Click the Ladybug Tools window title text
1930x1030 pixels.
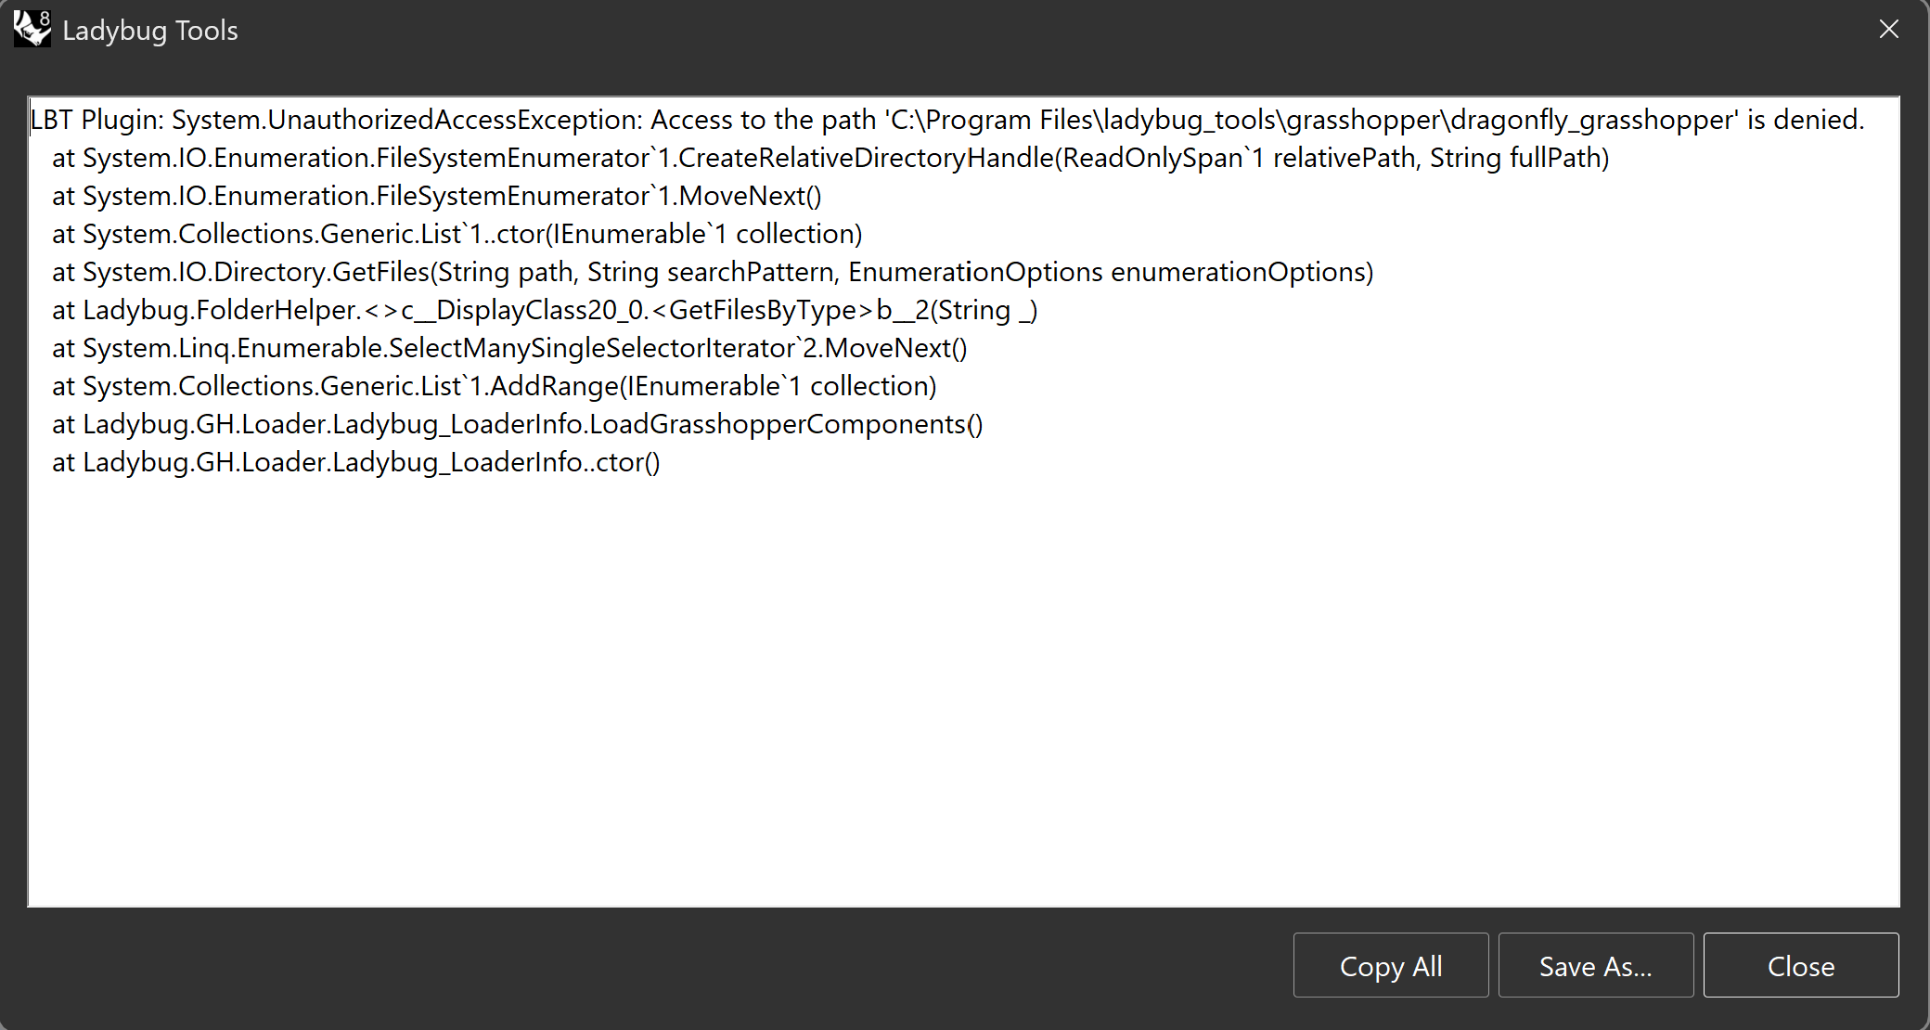pos(150,31)
